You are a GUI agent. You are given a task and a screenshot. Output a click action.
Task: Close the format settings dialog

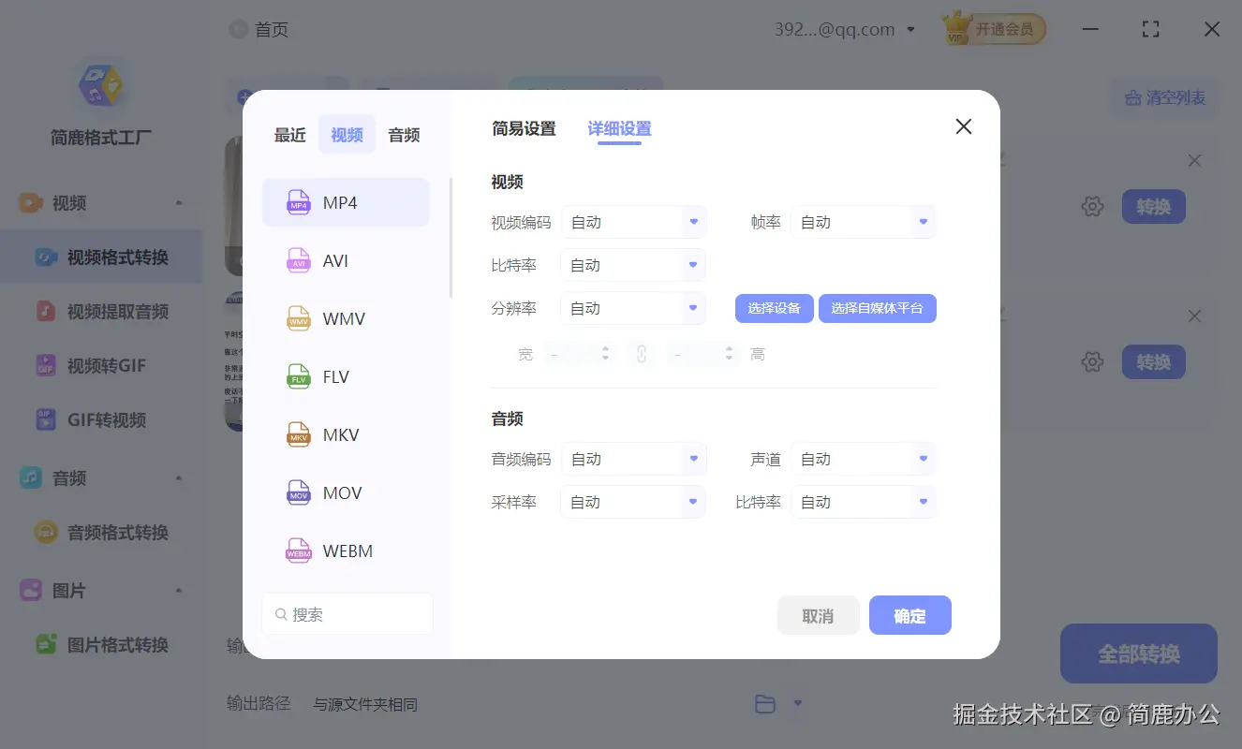click(963, 126)
